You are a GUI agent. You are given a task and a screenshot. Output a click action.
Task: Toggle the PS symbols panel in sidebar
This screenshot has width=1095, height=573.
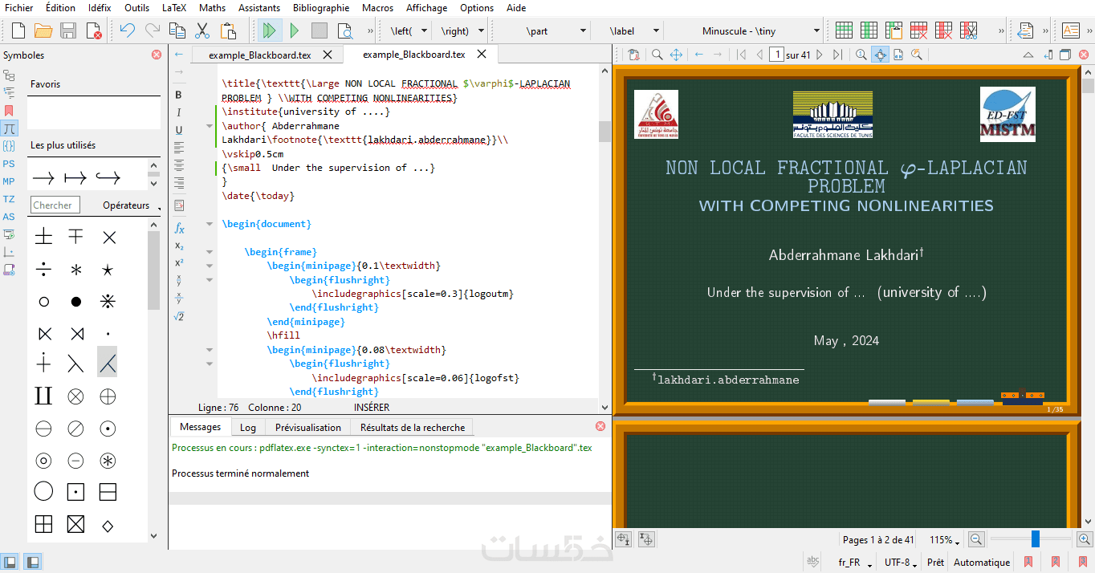pyautogui.click(x=9, y=163)
